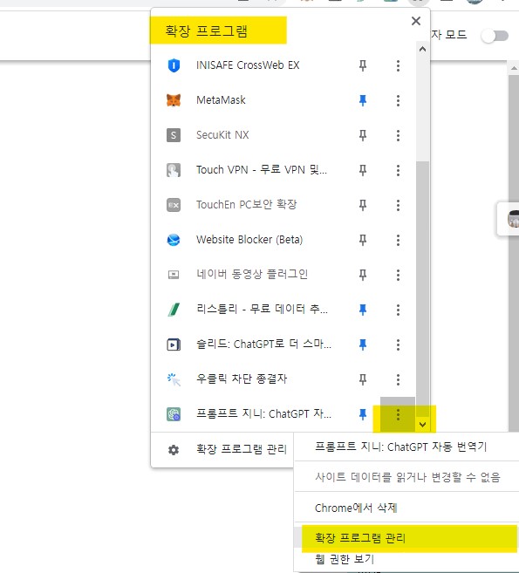Click the extension list scrollbar thumb

[x=422, y=289]
